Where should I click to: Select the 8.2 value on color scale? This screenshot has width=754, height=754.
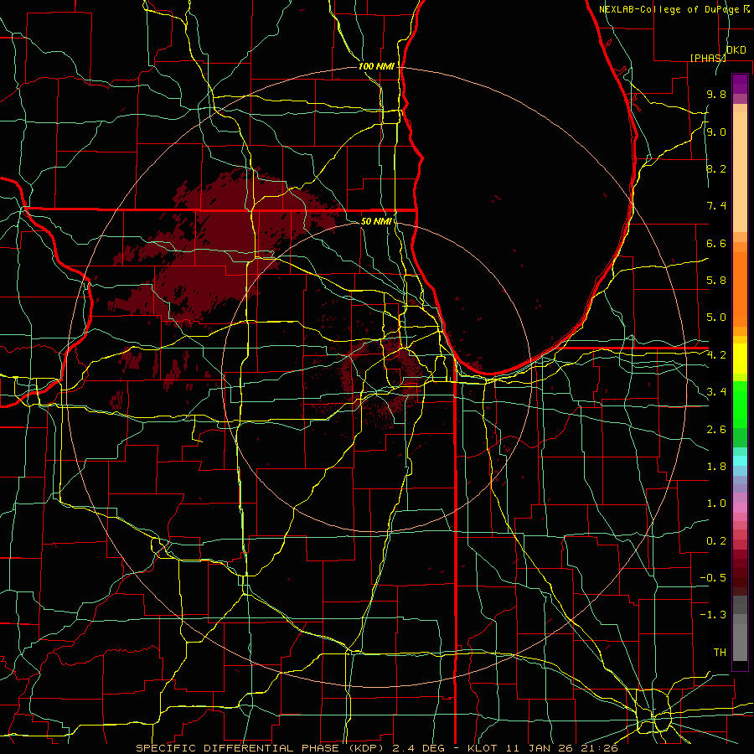[716, 168]
